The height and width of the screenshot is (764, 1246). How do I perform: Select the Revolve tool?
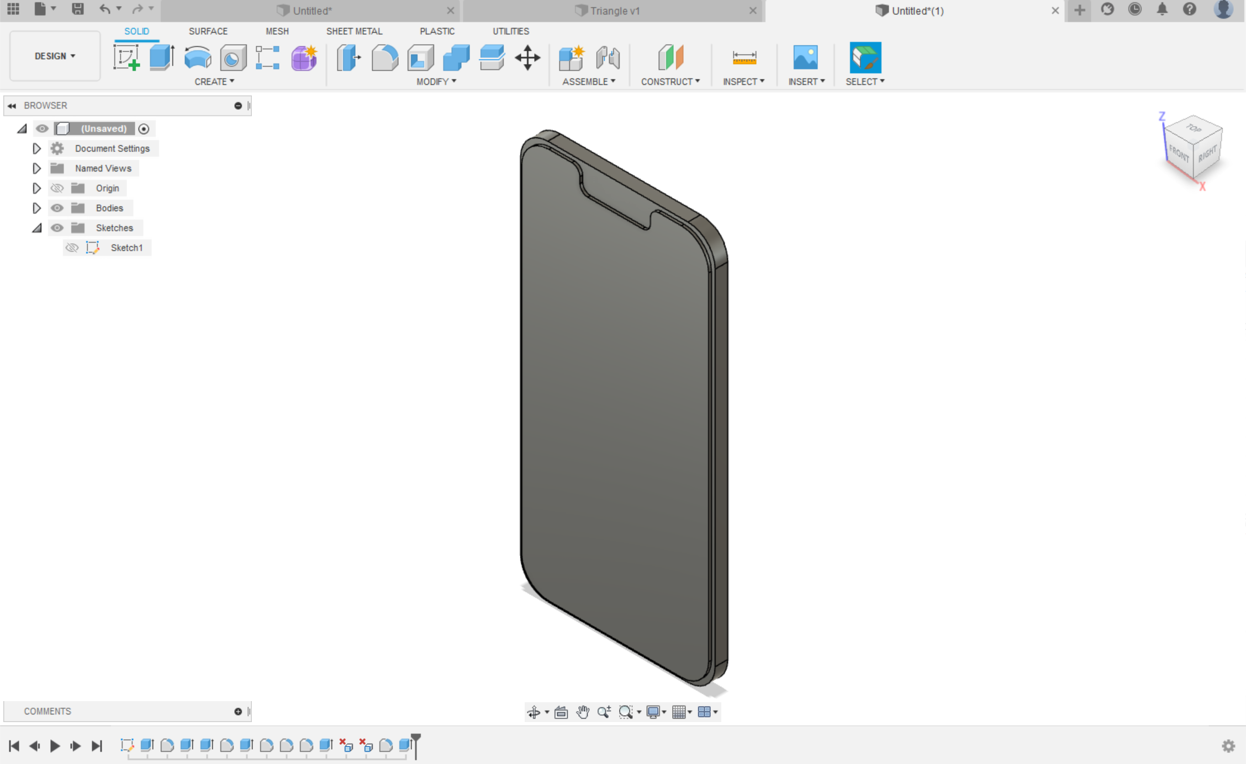198,58
